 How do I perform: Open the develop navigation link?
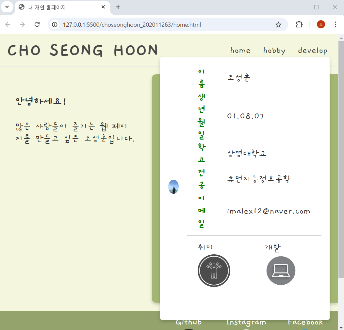[312, 51]
